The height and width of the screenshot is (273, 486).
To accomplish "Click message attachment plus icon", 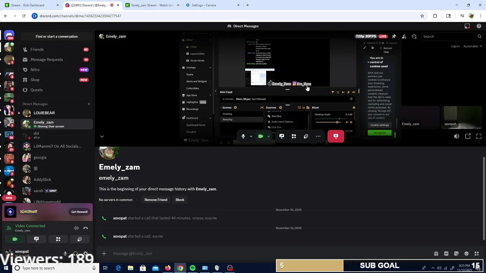I will 104,253.
